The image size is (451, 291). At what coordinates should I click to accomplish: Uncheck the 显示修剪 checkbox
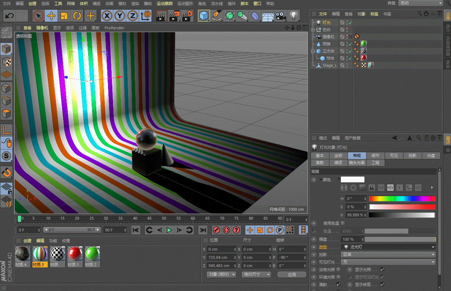tap(382, 285)
